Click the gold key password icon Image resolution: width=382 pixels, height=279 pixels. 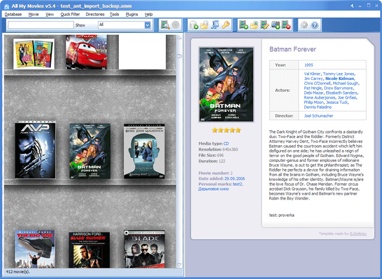[x=226, y=25]
